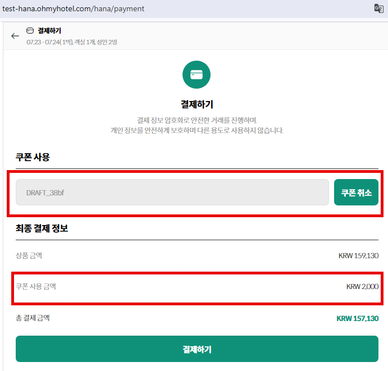Click the KRW 157,130 total amount
The width and height of the screenshot is (388, 371).
point(357,318)
